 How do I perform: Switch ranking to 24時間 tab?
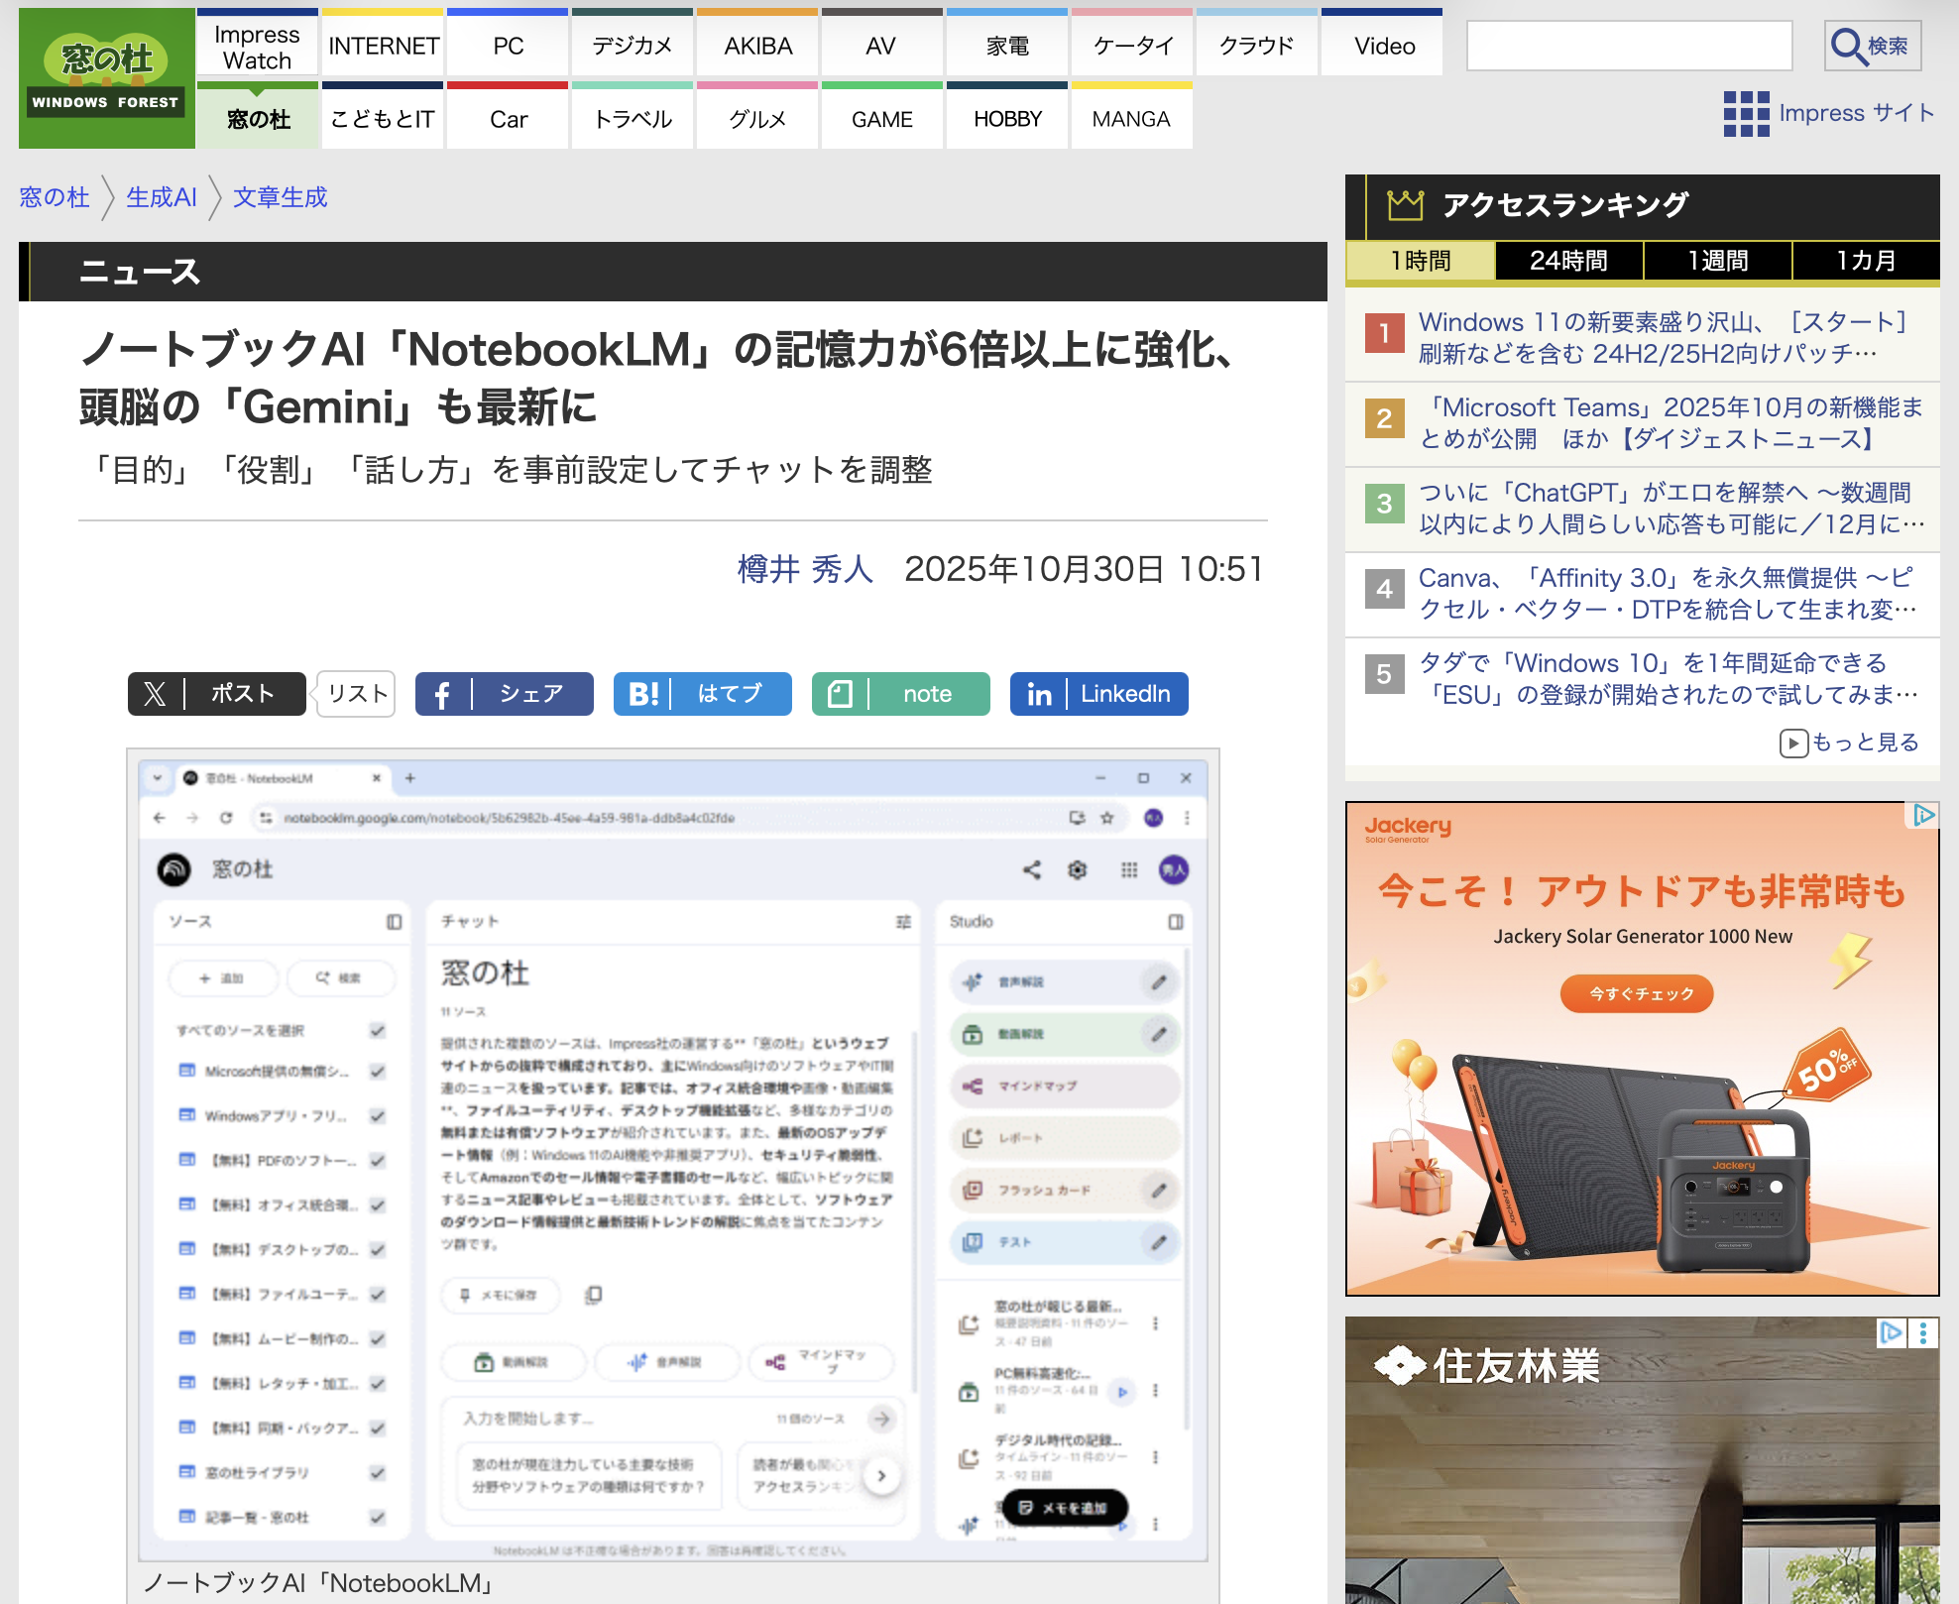pos(1568,261)
